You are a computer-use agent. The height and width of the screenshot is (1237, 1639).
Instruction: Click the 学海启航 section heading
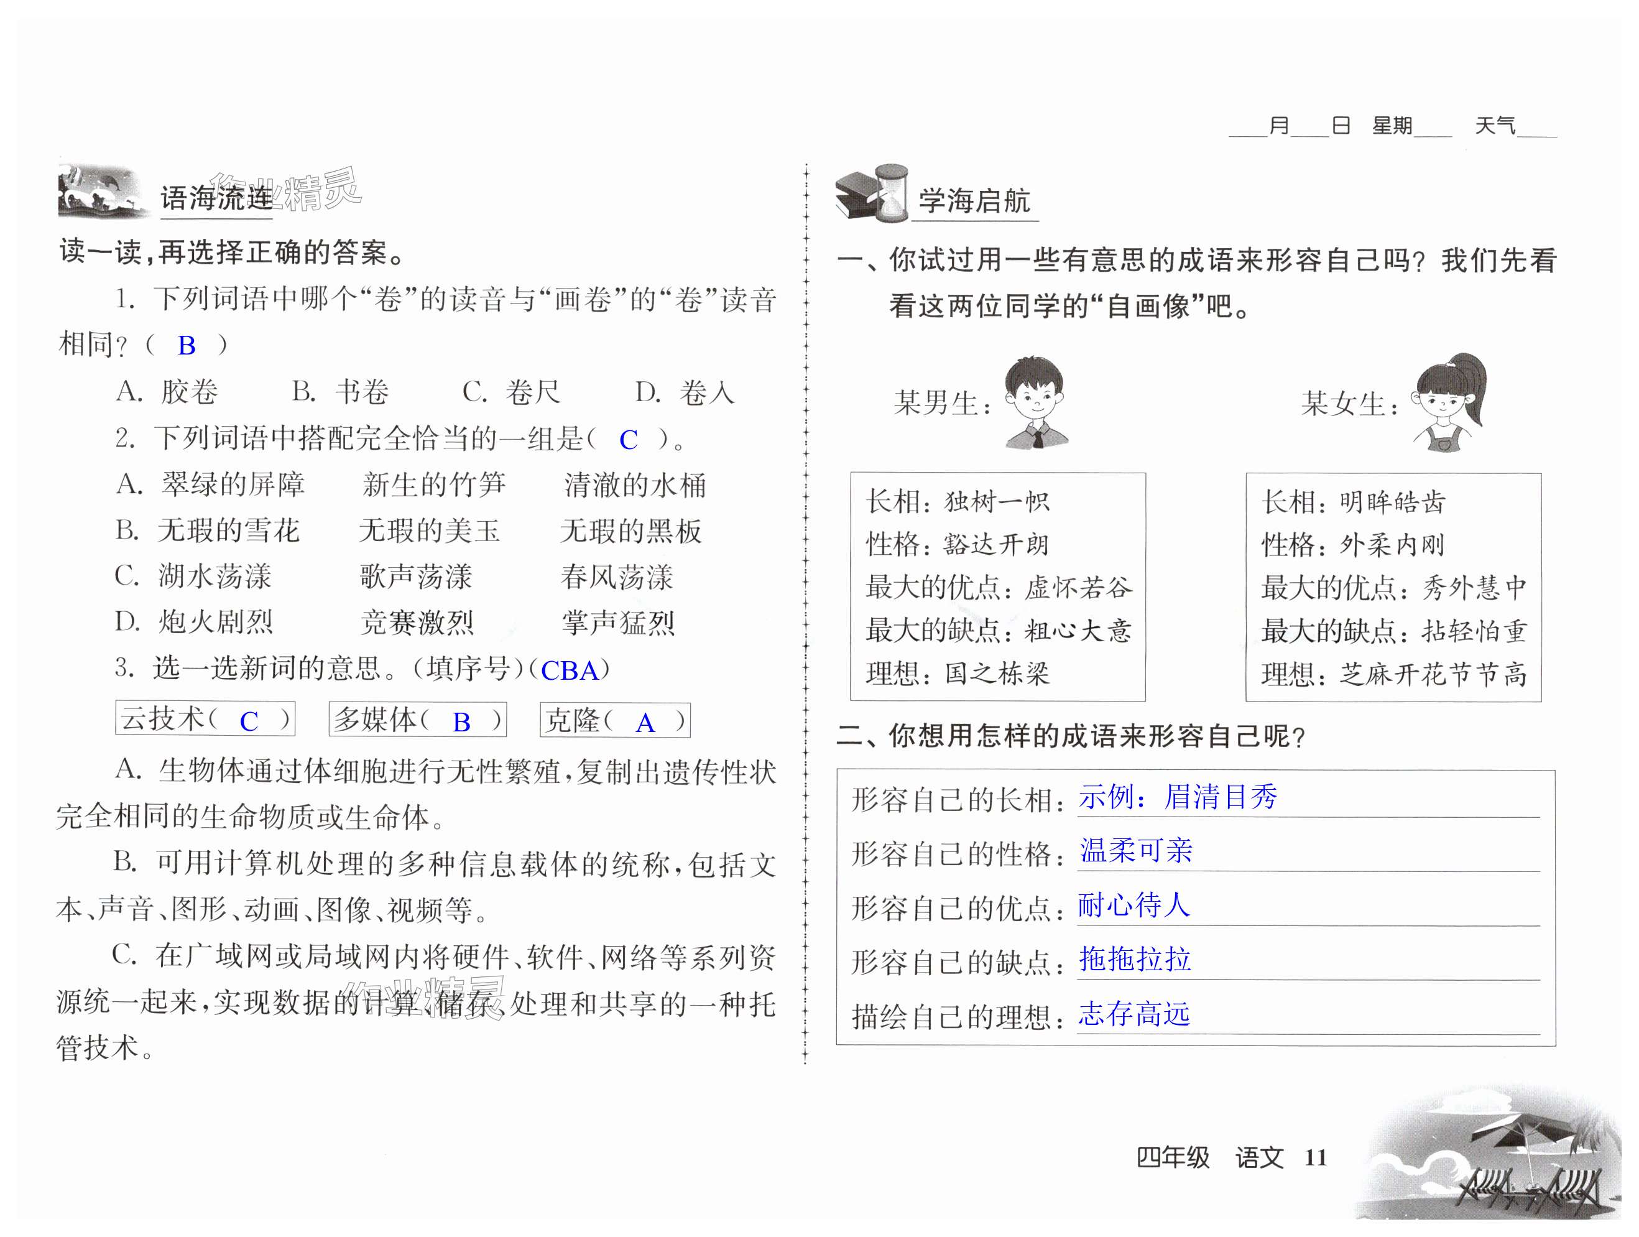[x=974, y=201]
